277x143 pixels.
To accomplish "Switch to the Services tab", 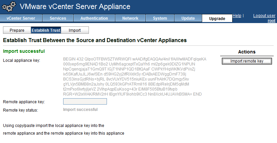I will point(58,18).
